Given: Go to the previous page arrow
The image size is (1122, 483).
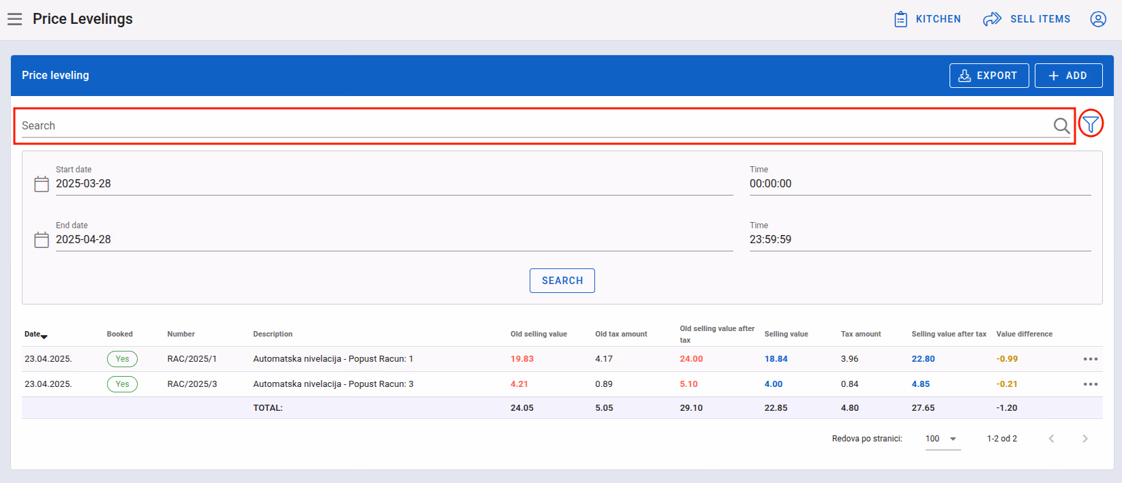Looking at the screenshot, I should click(1051, 439).
